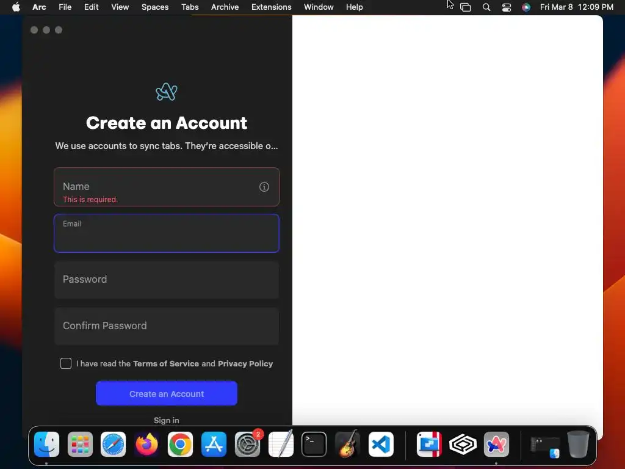Screen dimensions: 625x469
Task: Open the minimized window thumbnail in the Dock
Action: point(545,446)
